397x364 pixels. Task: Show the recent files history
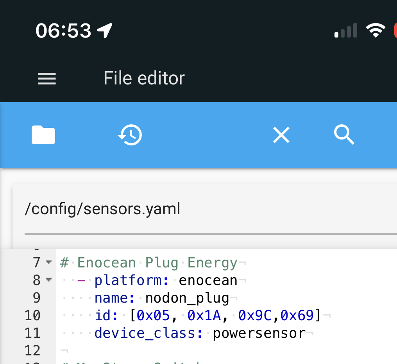[x=130, y=135]
